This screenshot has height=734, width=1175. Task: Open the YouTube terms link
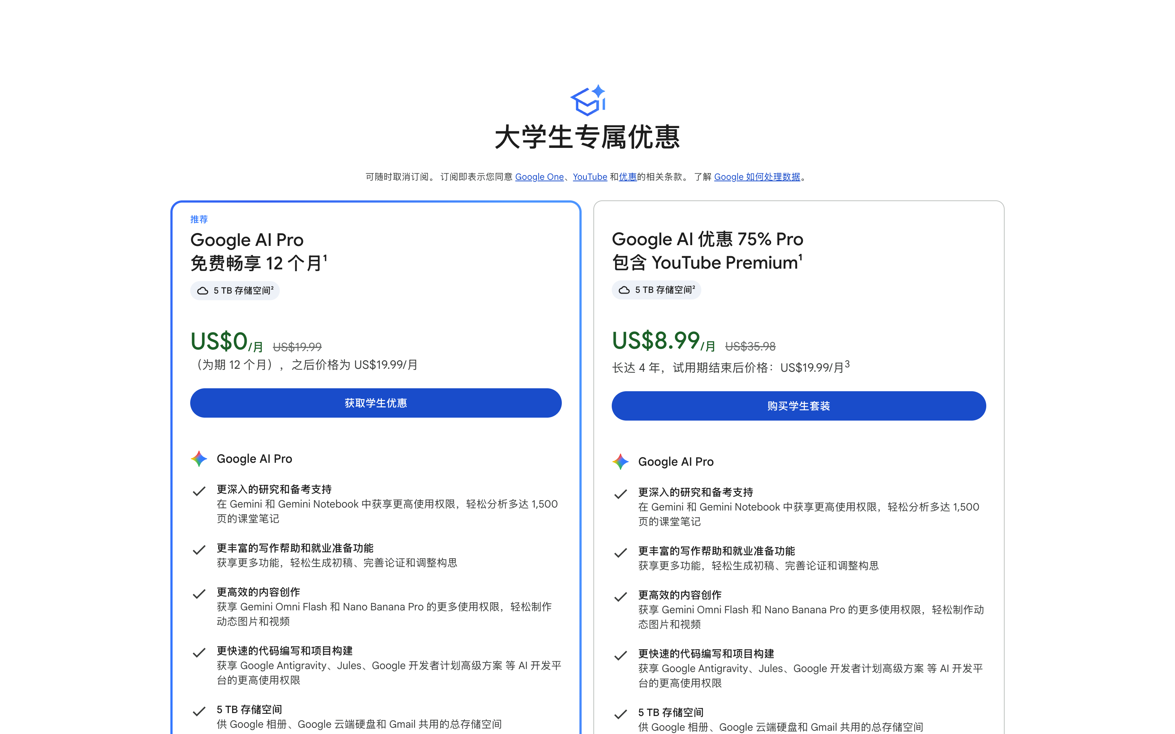[x=590, y=177]
